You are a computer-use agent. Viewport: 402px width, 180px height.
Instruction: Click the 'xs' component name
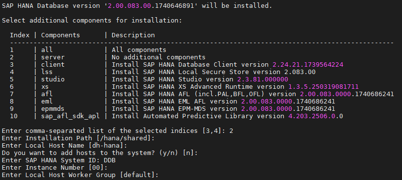coord(45,87)
